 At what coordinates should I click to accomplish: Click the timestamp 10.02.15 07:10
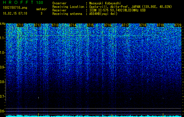click(x=15, y=13)
